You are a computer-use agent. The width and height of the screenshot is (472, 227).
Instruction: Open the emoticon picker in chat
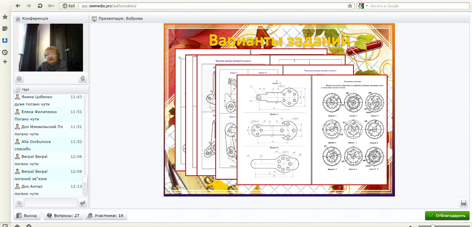19,203
